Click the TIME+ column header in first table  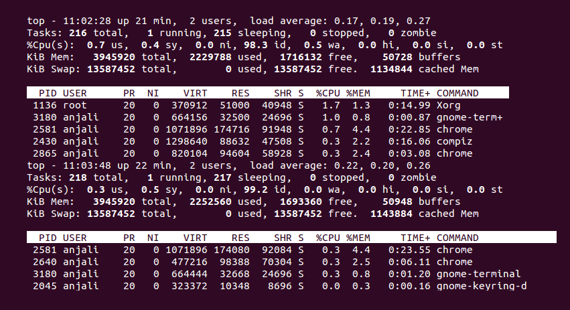415,93
